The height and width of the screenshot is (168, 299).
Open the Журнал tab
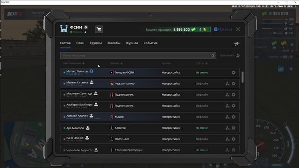pyautogui.click(x=132, y=43)
